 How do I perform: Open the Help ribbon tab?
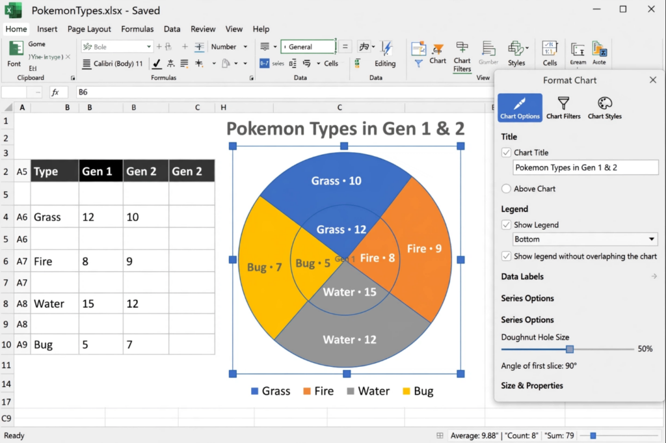coord(261,29)
